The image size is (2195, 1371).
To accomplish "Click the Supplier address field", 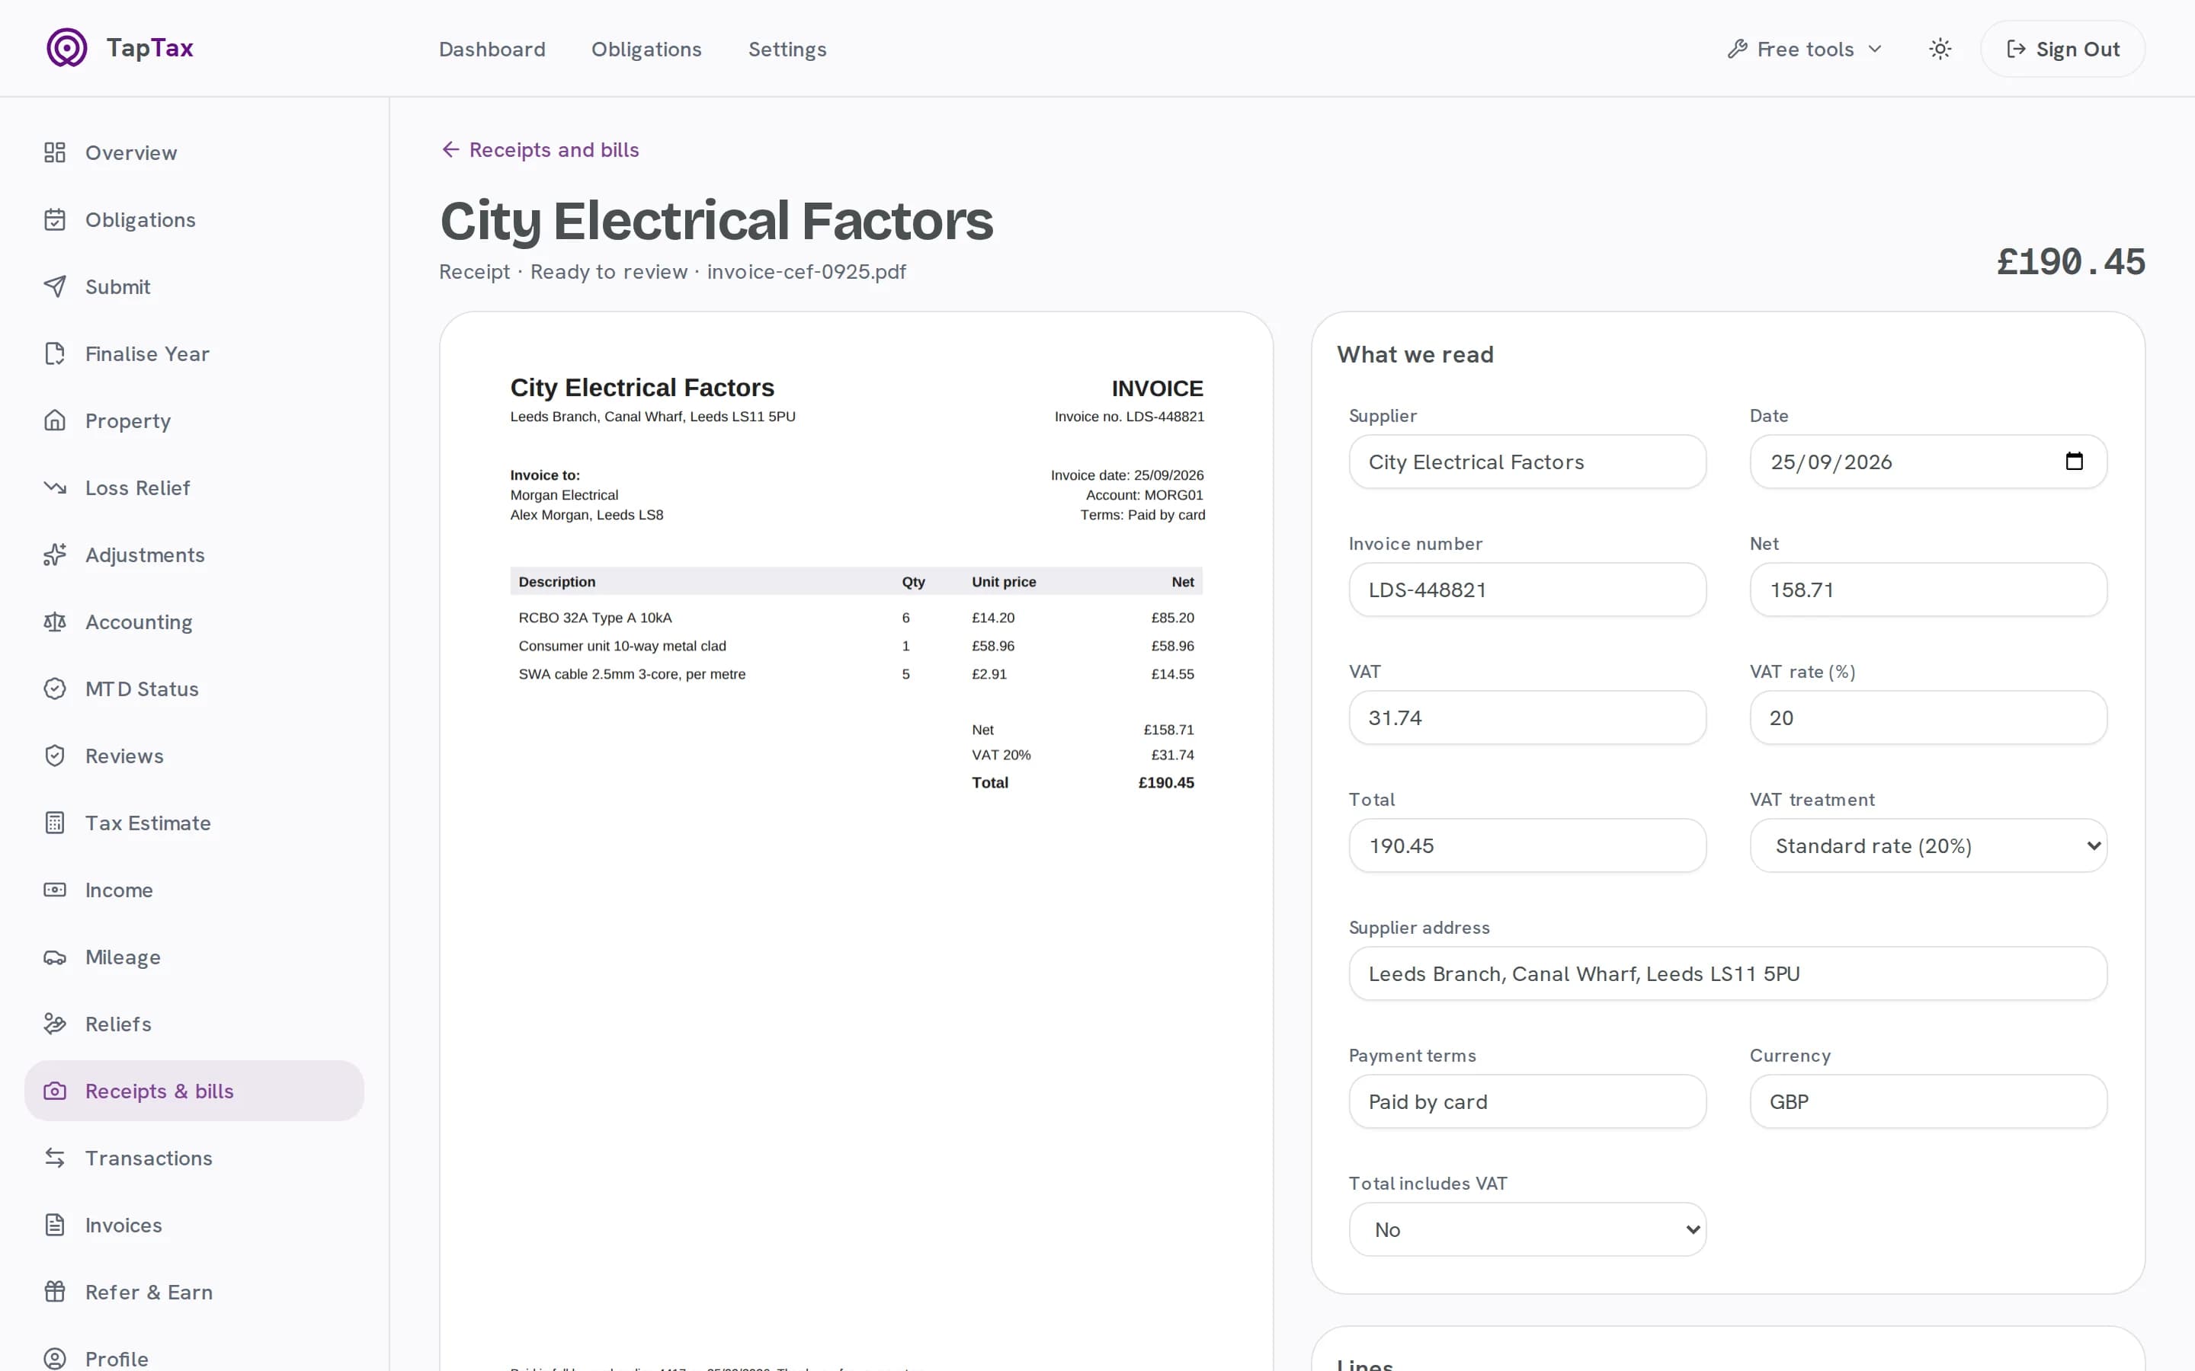I will (x=1728, y=974).
